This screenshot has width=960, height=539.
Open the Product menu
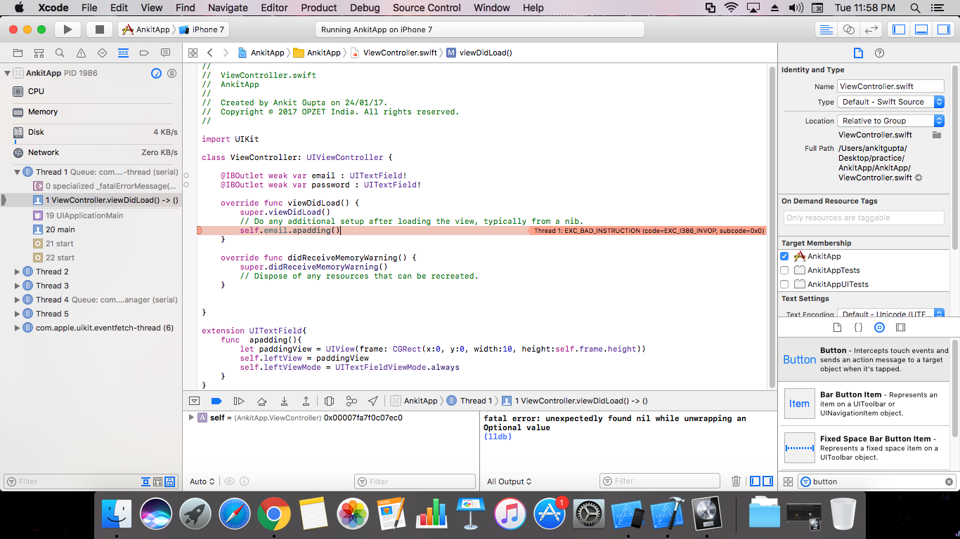[319, 8]
